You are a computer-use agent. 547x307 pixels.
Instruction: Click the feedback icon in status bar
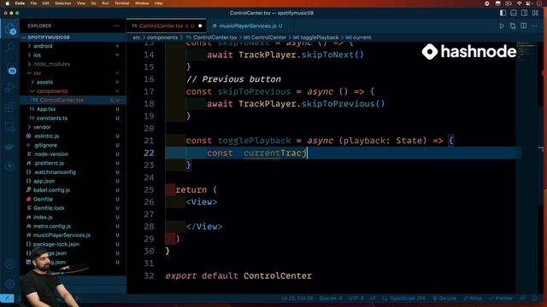click(522, 298)
